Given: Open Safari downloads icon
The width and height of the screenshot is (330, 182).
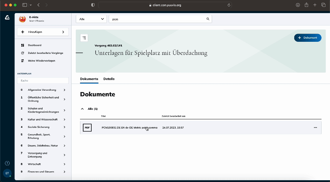Looking at the screenshot, I should click(x=297, y=5).
